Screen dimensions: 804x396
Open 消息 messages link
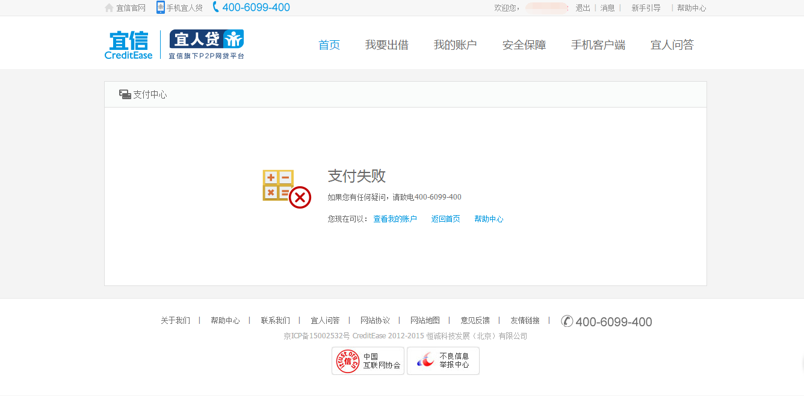tap(607, 8)
